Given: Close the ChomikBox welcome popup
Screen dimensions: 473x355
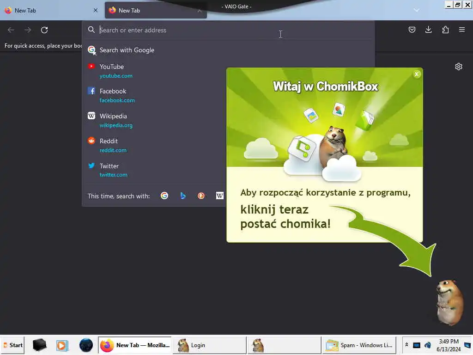Looking at the screenshot, I should tap(417, 74).
